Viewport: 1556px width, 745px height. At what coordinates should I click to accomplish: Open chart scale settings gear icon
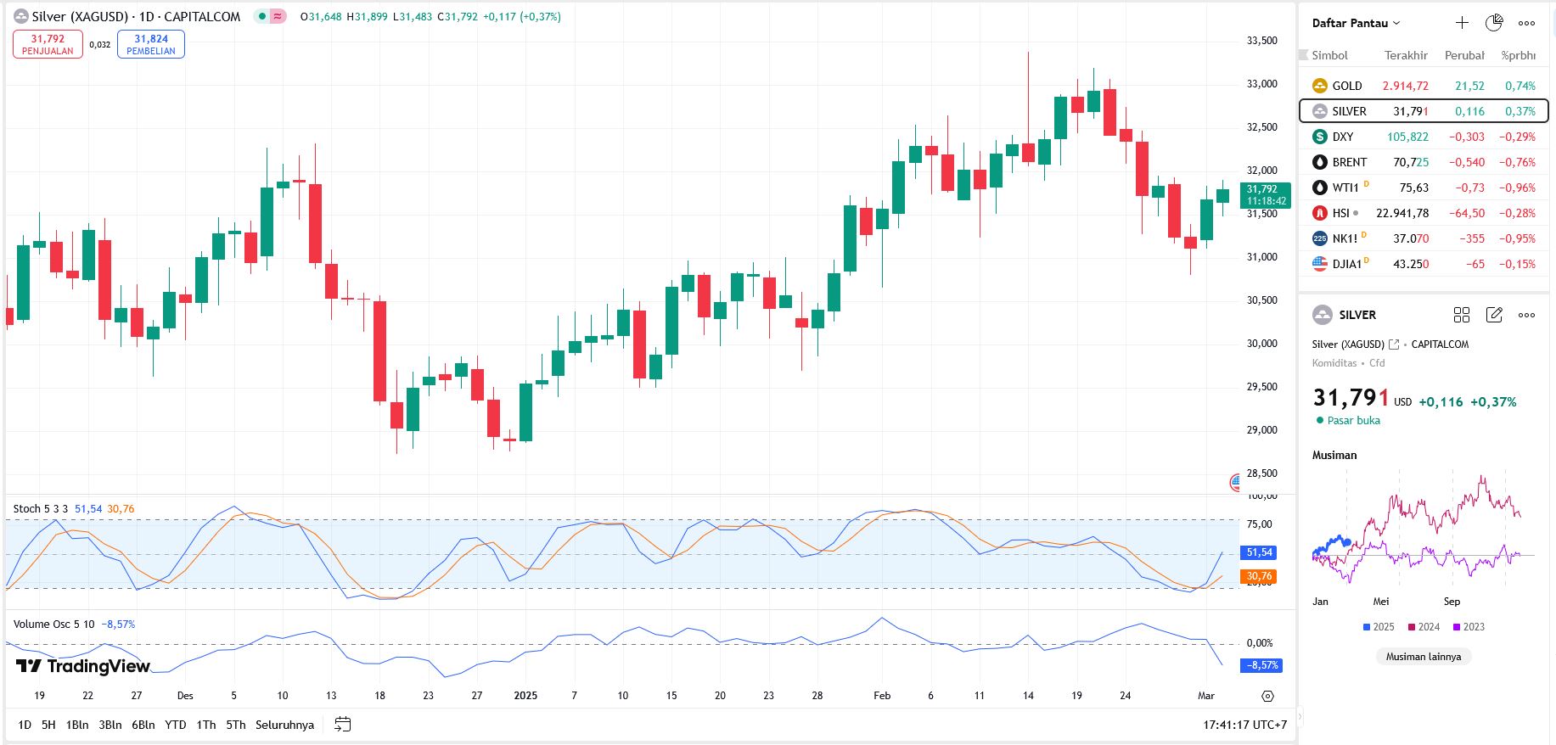tap(1267, 696)
